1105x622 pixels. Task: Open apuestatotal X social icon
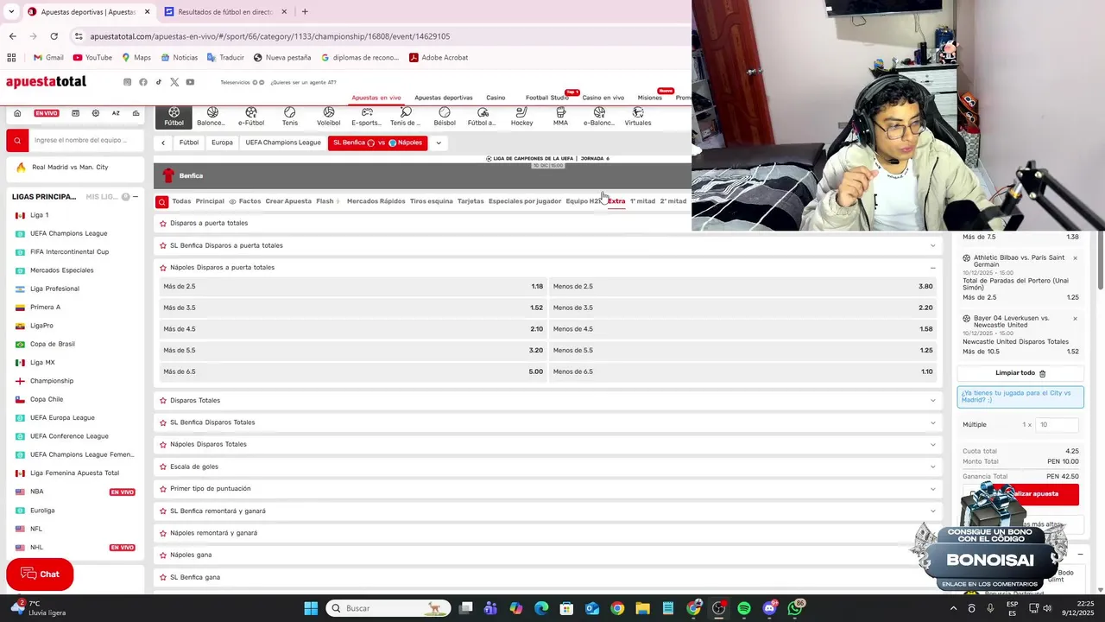(174, 82)
